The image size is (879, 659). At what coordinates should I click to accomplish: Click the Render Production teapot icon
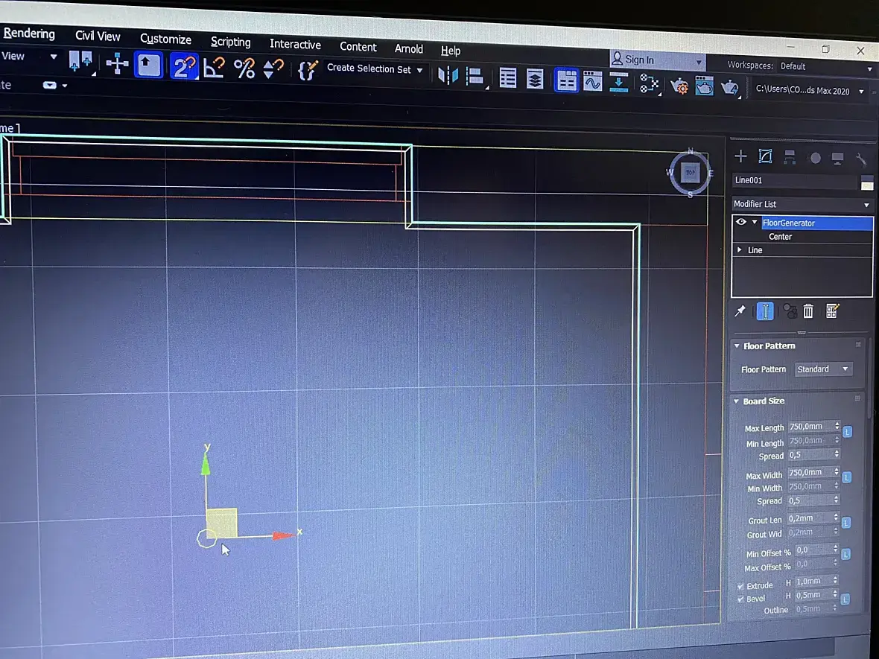(730, 87)
